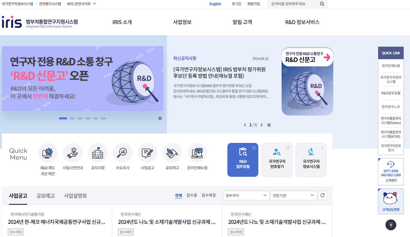The height and width of the screenshot is (237, 410).
Task: Select the fifth banner indicator dot
Action: [x=96, y=118]
